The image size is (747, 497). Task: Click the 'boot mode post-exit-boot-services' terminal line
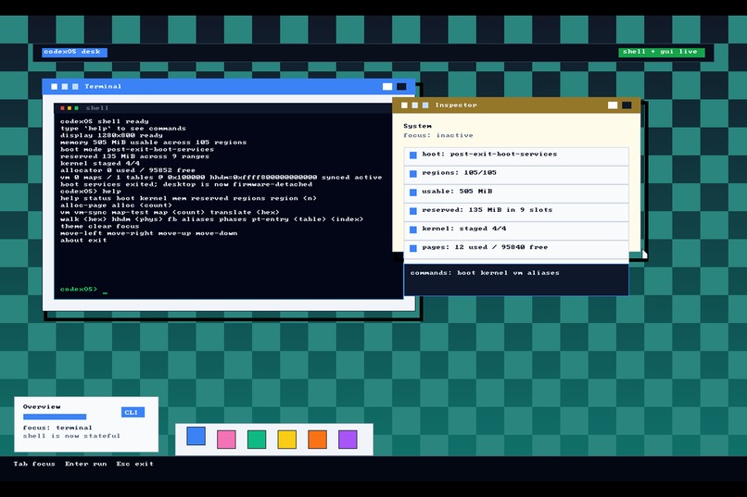[x=137, y=149]
